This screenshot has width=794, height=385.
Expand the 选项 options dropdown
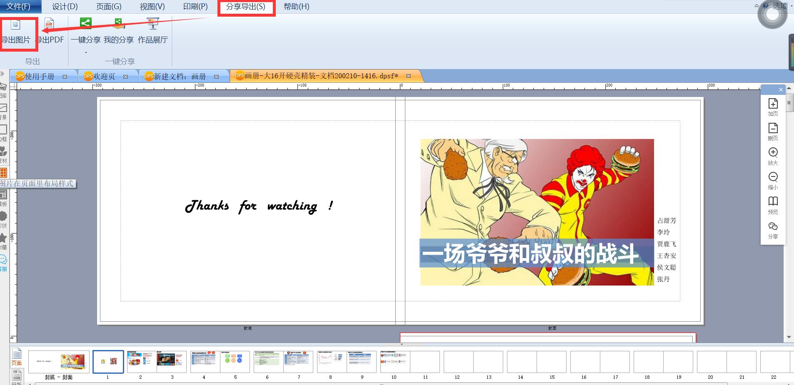coord(792,6)
